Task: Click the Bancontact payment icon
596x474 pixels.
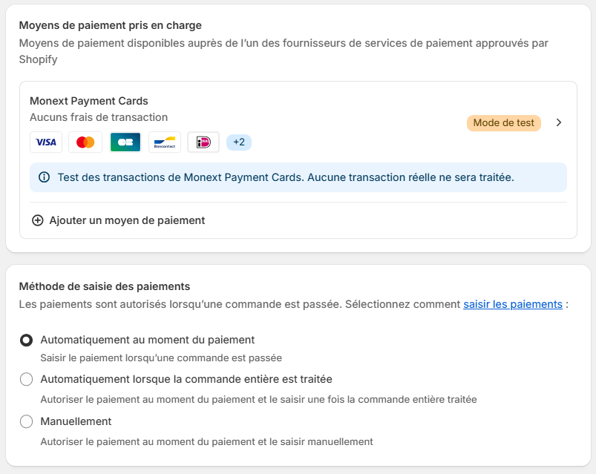Action: tap(165, 142)
